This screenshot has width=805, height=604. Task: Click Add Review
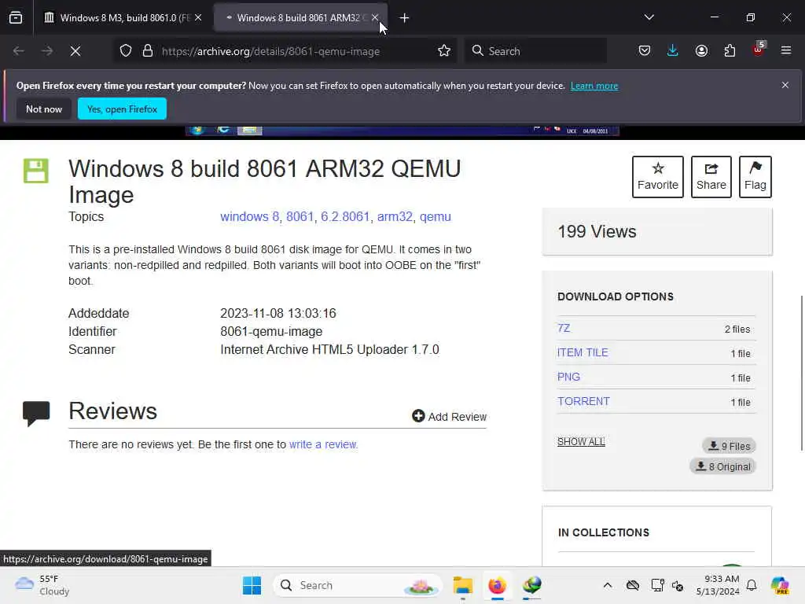[449, 417]
